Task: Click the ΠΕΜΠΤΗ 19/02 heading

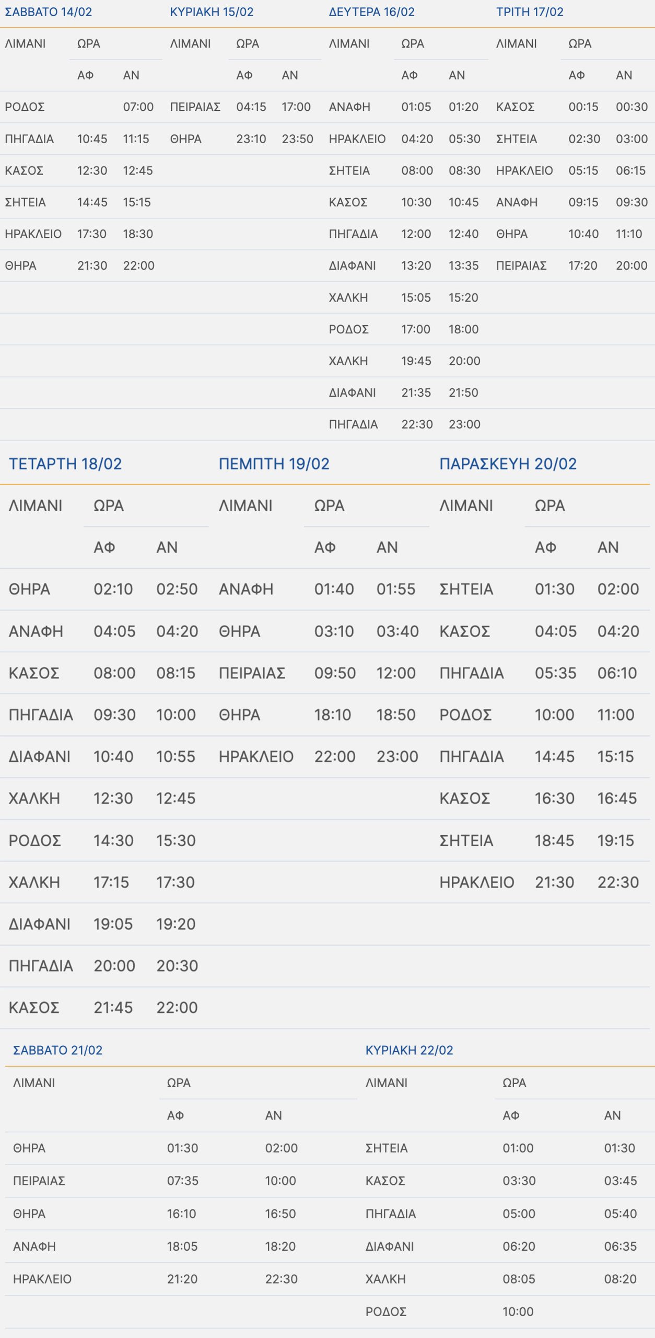Action: [x=274, y=464]
